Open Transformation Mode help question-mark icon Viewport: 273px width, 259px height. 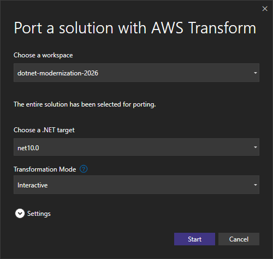(84, 169)
